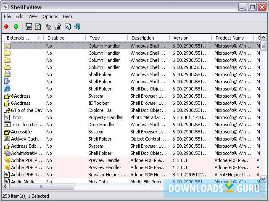269x202 pixels.
Task: Sort by the Disabled column header
Action: pos(64,38)
